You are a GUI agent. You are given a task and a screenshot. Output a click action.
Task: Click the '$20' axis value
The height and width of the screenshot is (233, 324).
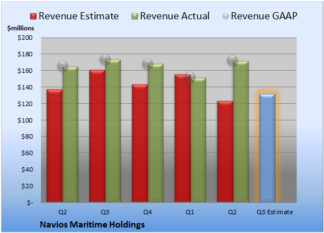(x=27, y=186)
